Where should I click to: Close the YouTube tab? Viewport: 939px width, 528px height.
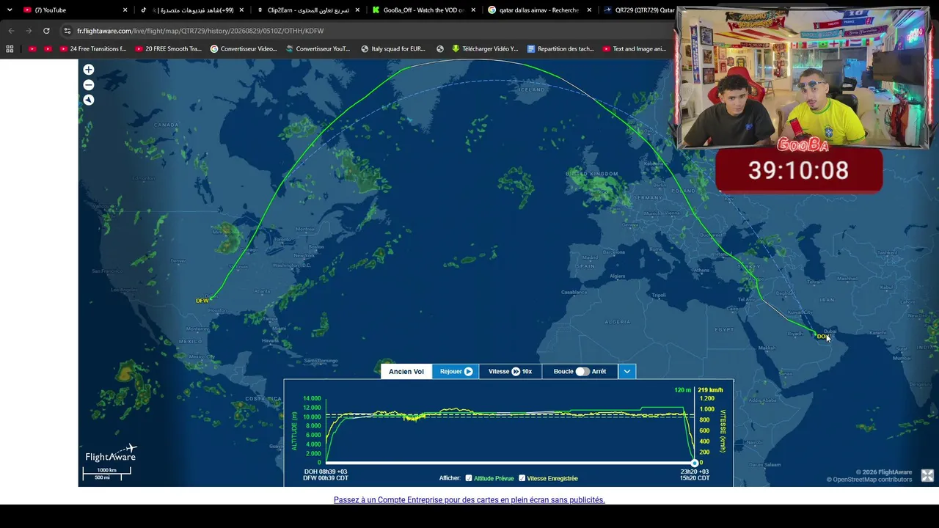(125, 10)
